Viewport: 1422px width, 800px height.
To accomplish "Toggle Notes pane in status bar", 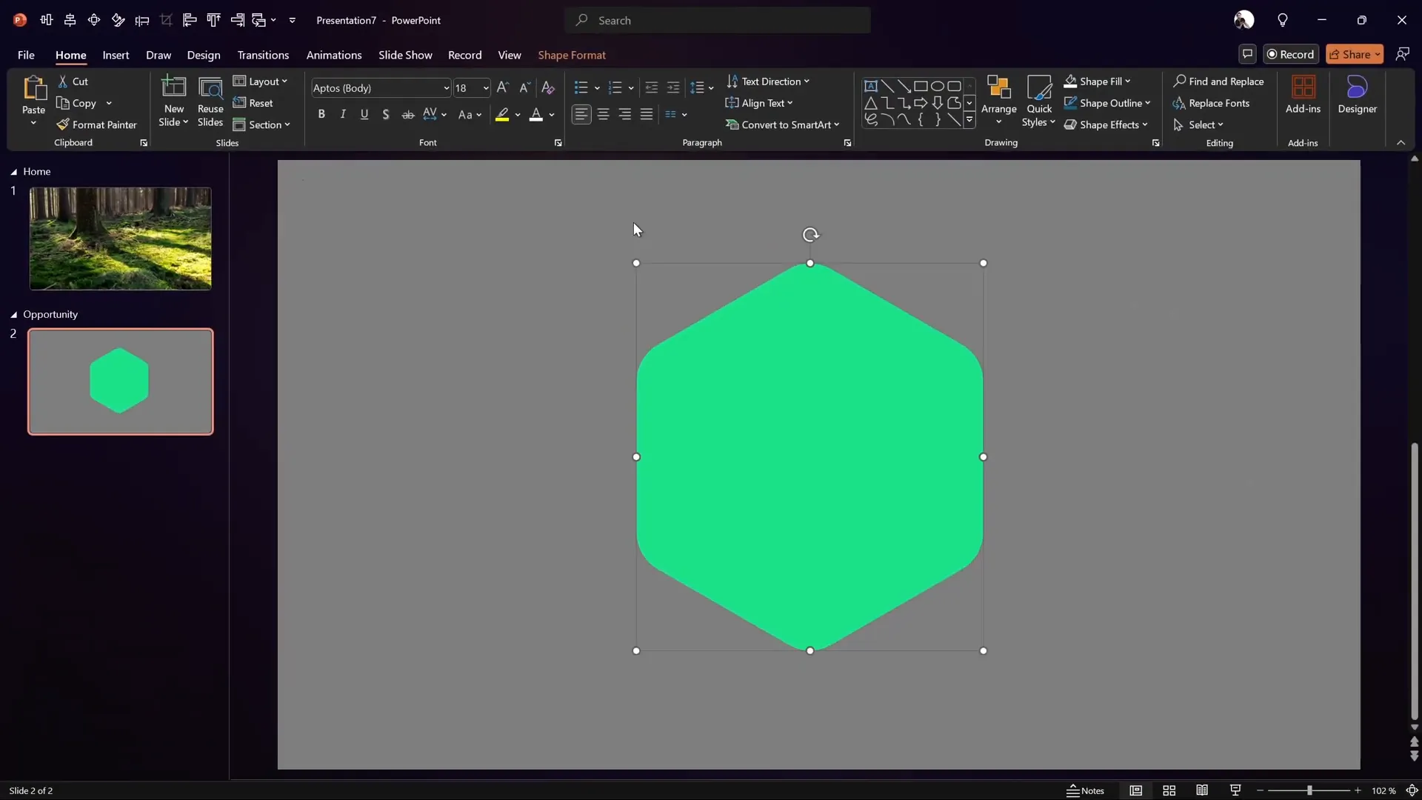I will [1085, 790].
